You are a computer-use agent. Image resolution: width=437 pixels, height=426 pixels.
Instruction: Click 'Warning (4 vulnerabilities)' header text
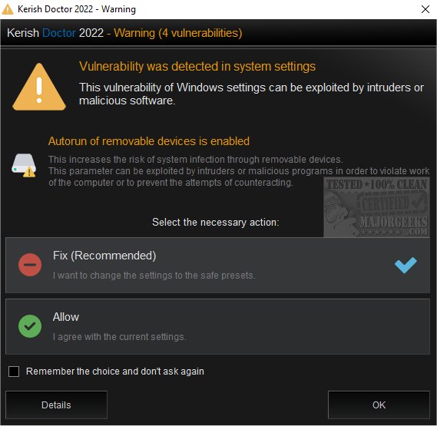(x=178, y=33)
